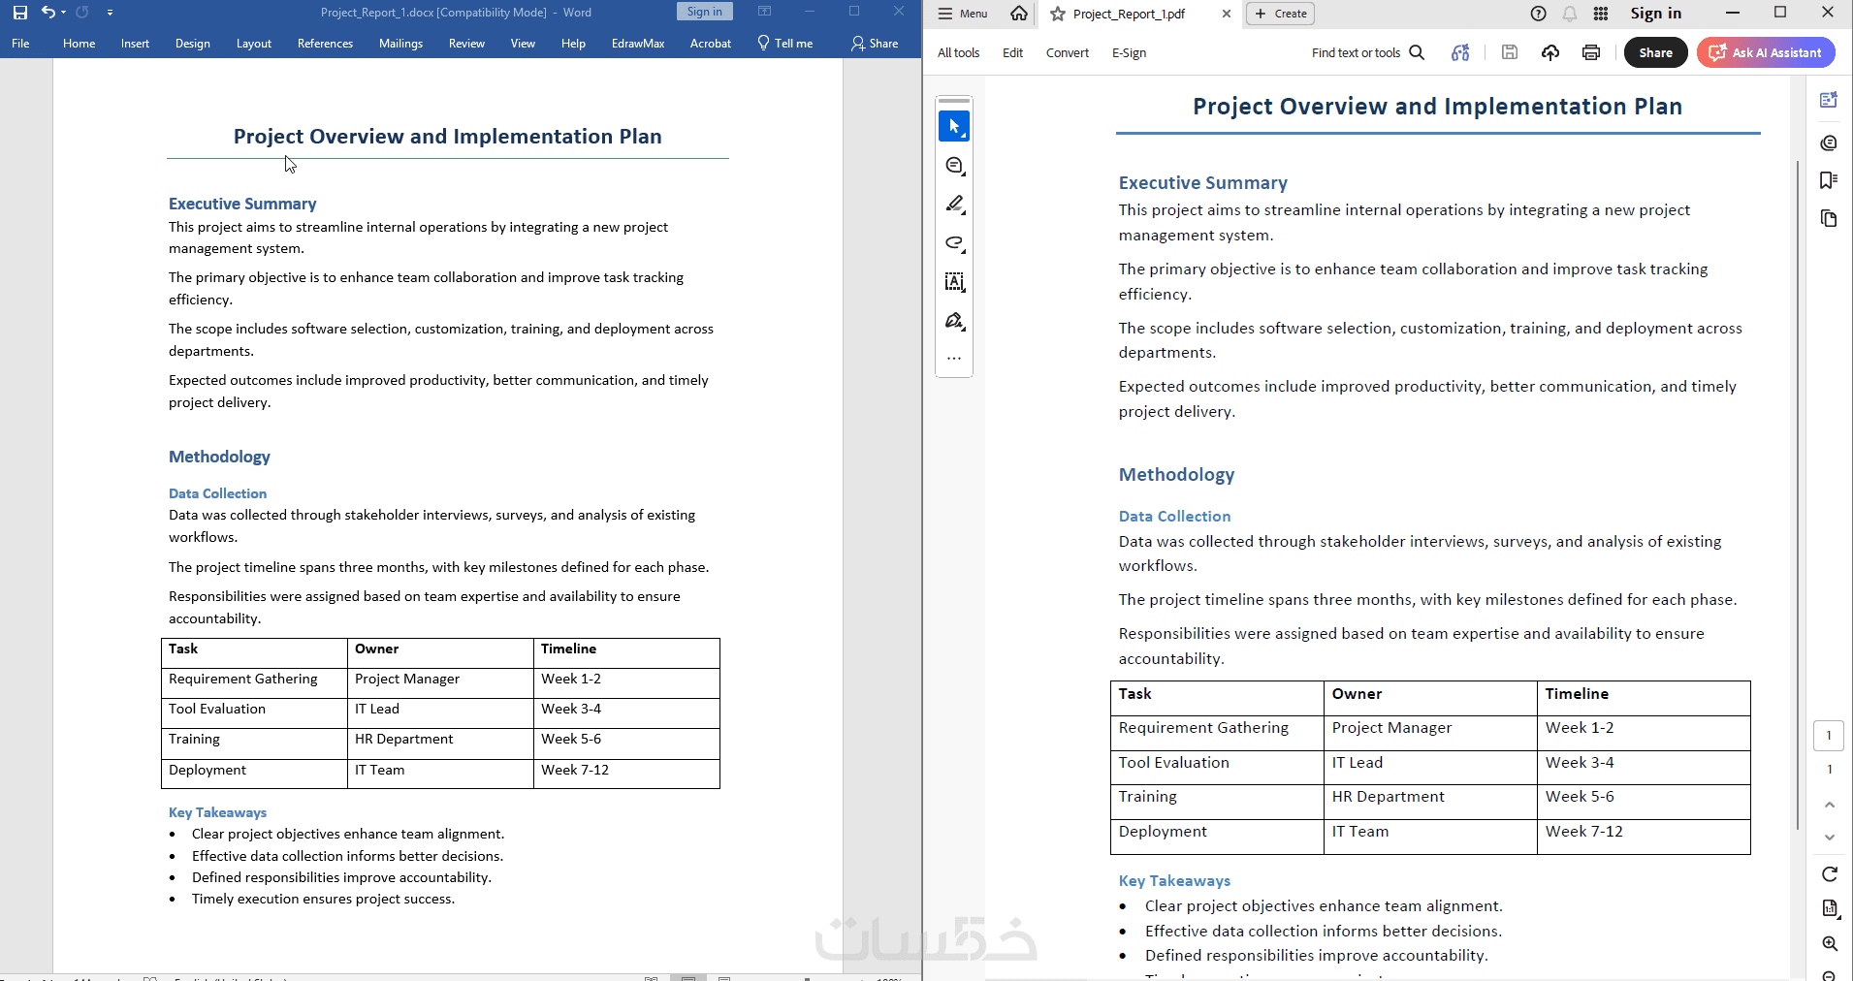Select the Design ribbon tab in Word
This screenshot has width=1853, height=981.
(193, 44)
